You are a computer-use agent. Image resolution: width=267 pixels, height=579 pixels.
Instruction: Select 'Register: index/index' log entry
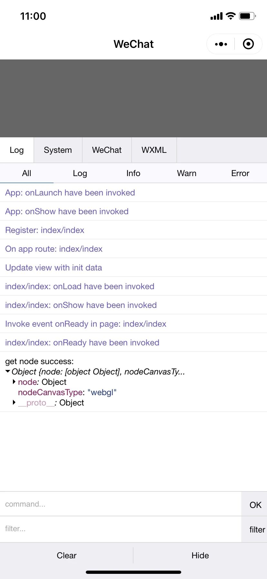pos(133,230)
